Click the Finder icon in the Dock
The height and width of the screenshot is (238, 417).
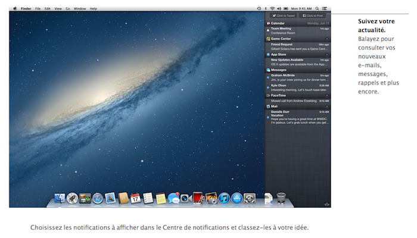click(59, 198)
